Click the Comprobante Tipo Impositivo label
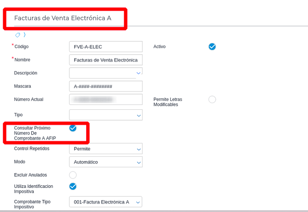Image resolution: width=308 pixels, height=212 pixels. pyautogui.click(x=32, y=204)
